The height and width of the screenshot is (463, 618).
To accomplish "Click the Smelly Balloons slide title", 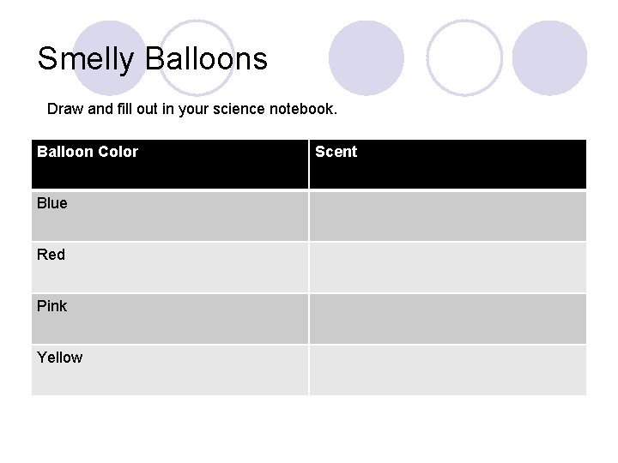I will 153,59.
